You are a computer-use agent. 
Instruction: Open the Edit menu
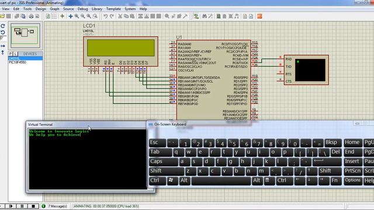click(x=16, y=9)
